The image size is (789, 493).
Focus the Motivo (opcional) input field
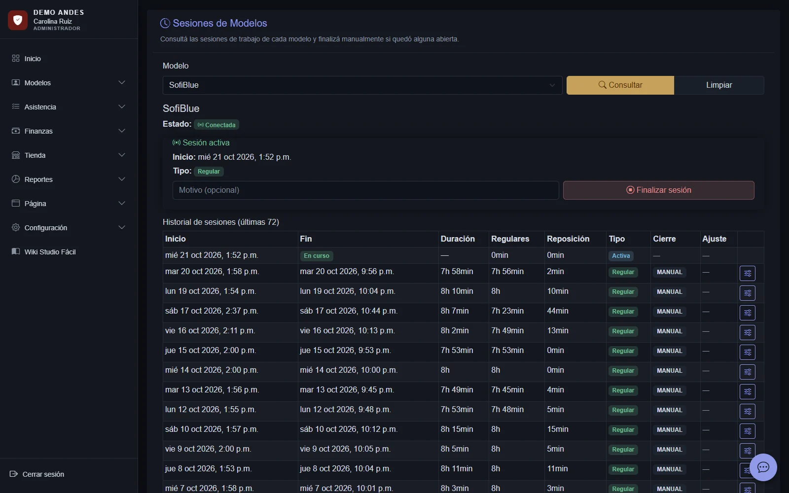[365, 190]
